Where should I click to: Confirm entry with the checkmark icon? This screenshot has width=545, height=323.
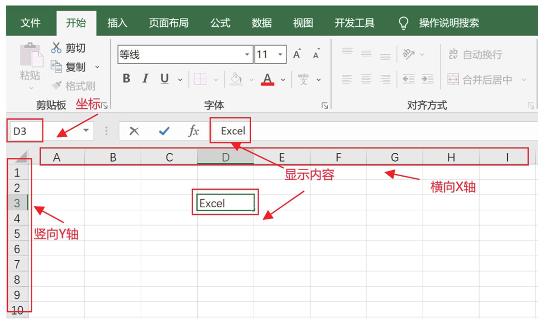click(164, 131)
